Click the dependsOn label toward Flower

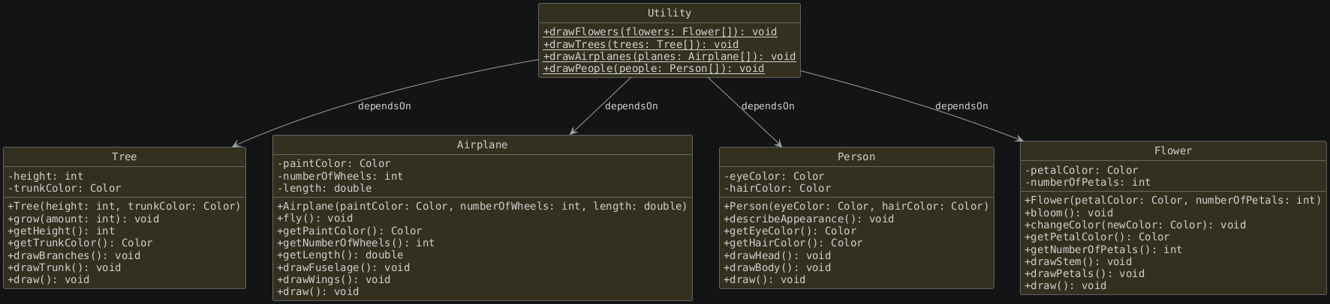point(961,106)
